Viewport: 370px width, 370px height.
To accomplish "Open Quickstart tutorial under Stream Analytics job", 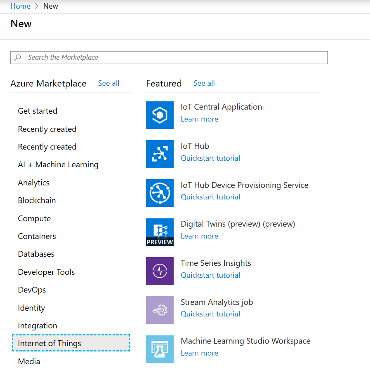I will tap(210, 314).
